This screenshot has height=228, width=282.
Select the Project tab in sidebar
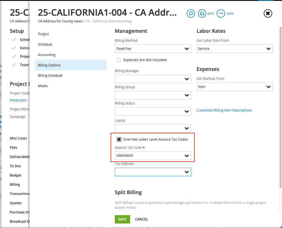71,34
